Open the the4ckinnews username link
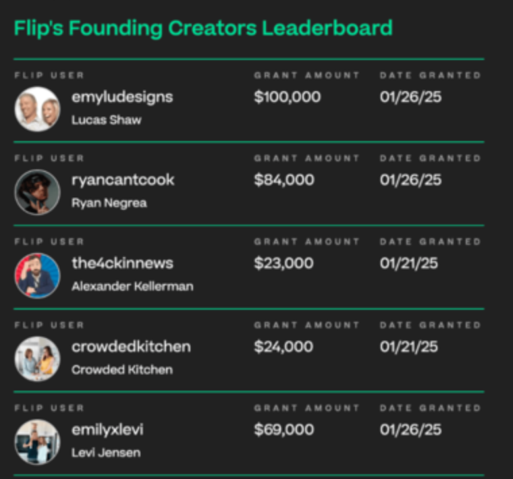Viewport: 513px width, 479px height. point(122,263)
